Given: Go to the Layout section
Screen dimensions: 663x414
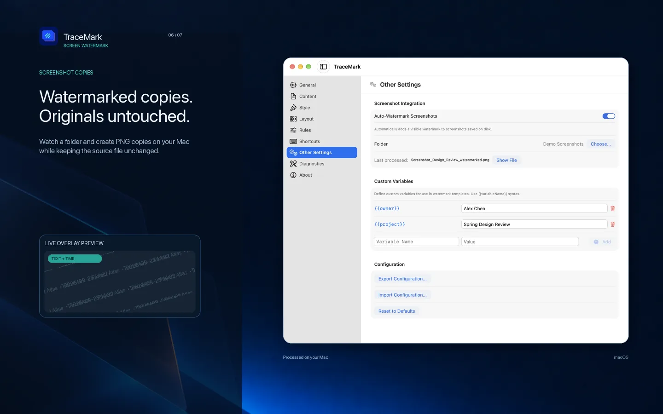Looking at the screenshot, I should [322, 119].
